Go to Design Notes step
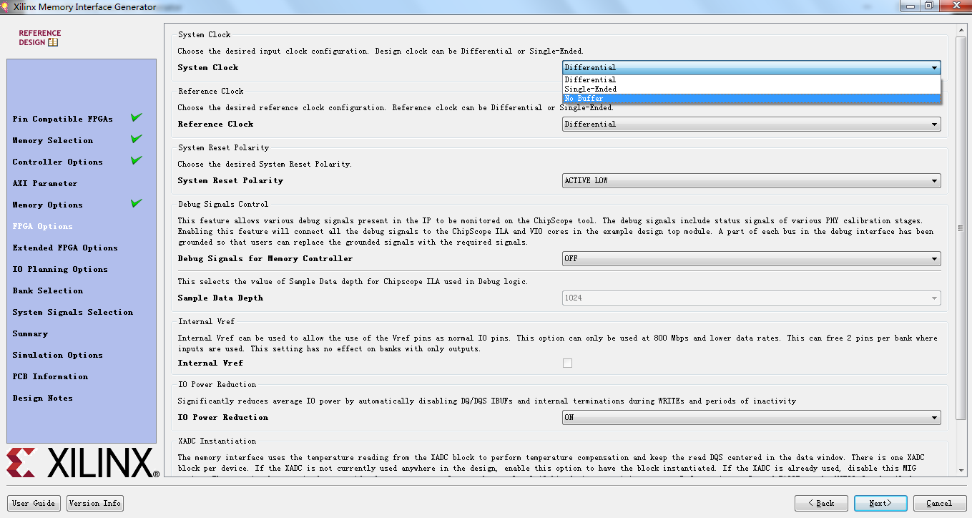 point(43,398)
